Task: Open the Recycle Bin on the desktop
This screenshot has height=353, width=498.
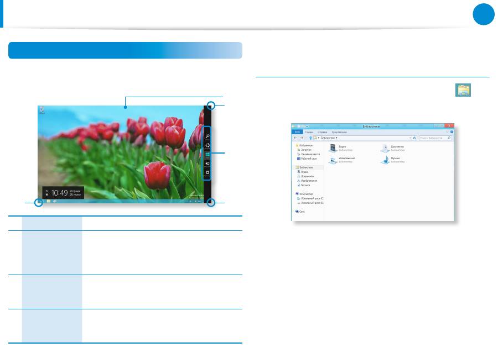Action: point(42,109)
